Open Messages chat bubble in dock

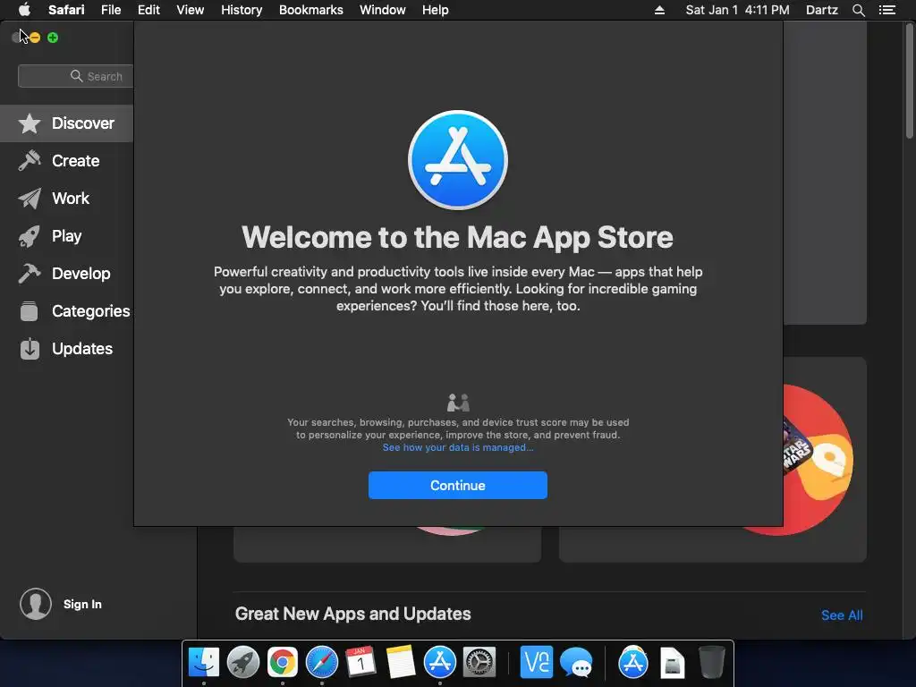(x=576, y=664)
